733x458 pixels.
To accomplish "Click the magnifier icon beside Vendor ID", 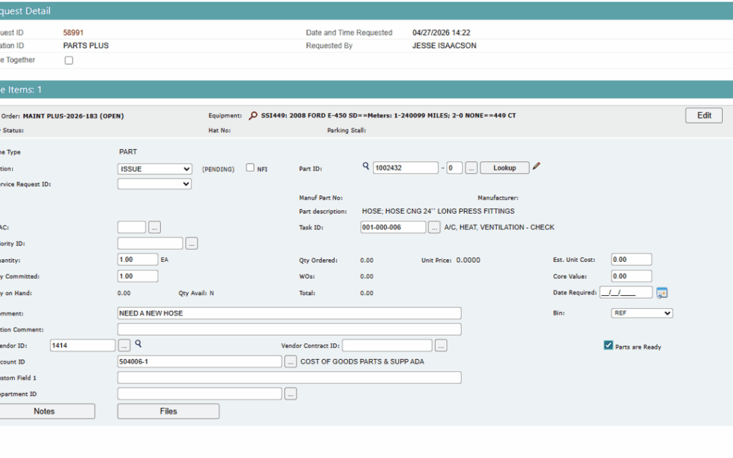I will pyautogui.click(x=138, y=343).
